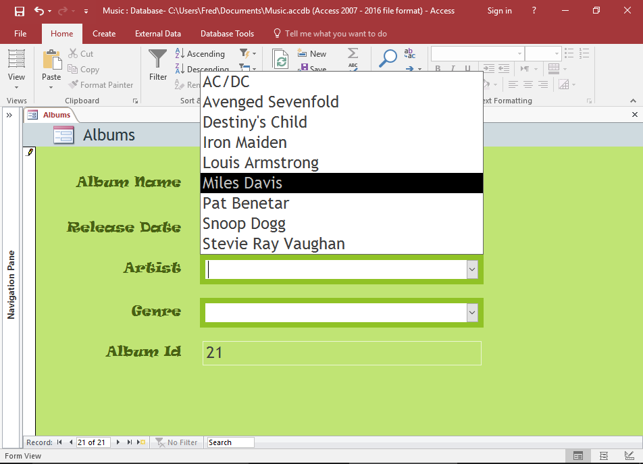This screenshot has width=643, height=464.
Task: Click the Undo arrow icon
Action: pos(39,11)
